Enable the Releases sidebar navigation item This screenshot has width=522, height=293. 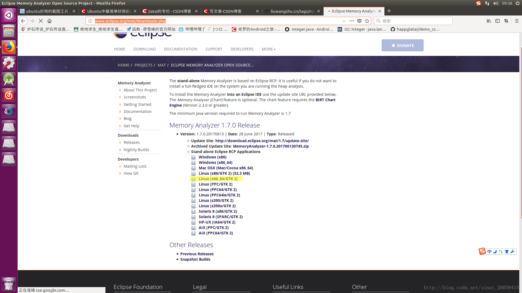point(132,142)
